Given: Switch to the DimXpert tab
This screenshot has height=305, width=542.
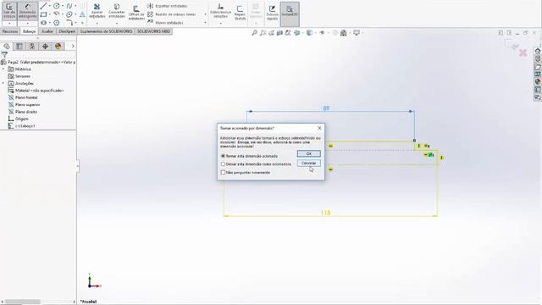Looking at the screenshot, I should tap(67, 31).
